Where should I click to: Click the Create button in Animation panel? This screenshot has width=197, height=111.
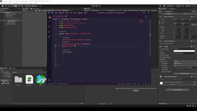point(136,91)
